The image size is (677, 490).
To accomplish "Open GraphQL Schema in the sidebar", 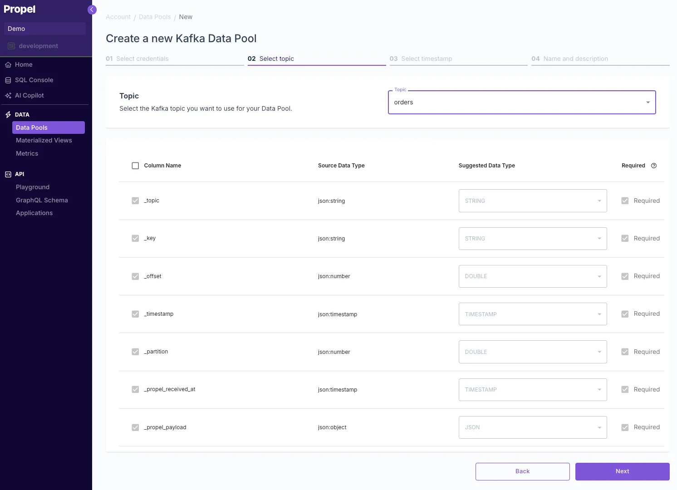I will pyautogui.click(x=42, y=201).
